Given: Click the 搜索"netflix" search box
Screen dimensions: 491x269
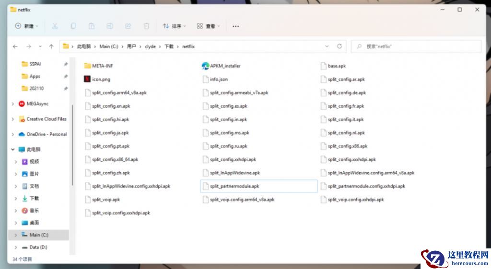Looking at the screenshot, I should pos(416,46).
